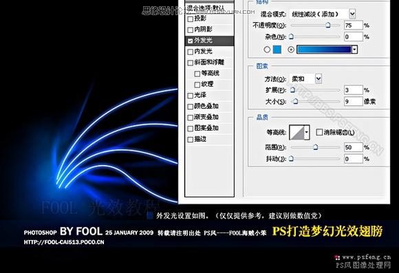The image size is (399, 273).
Task: Click the 抖动 jitter slider handle
Action: [292, 159]
